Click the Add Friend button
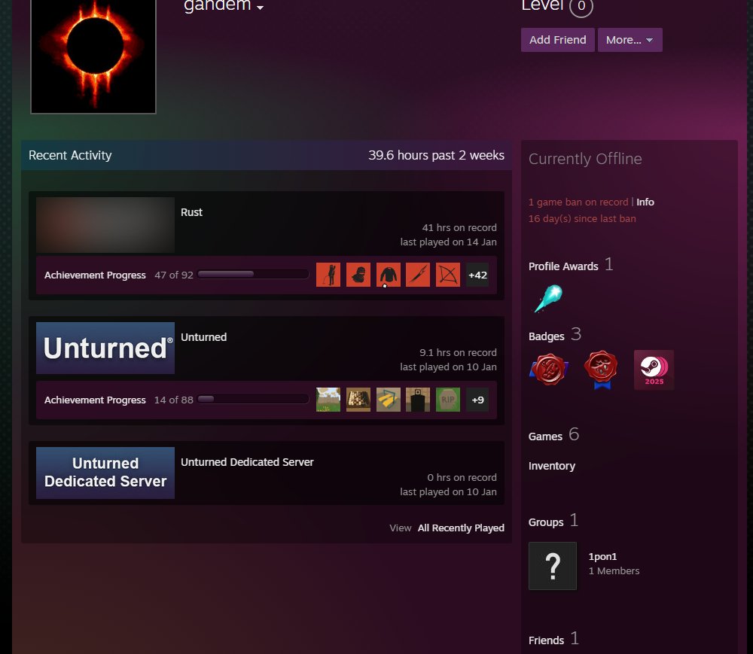Screen dimensions: 753x654 (557, 40)
